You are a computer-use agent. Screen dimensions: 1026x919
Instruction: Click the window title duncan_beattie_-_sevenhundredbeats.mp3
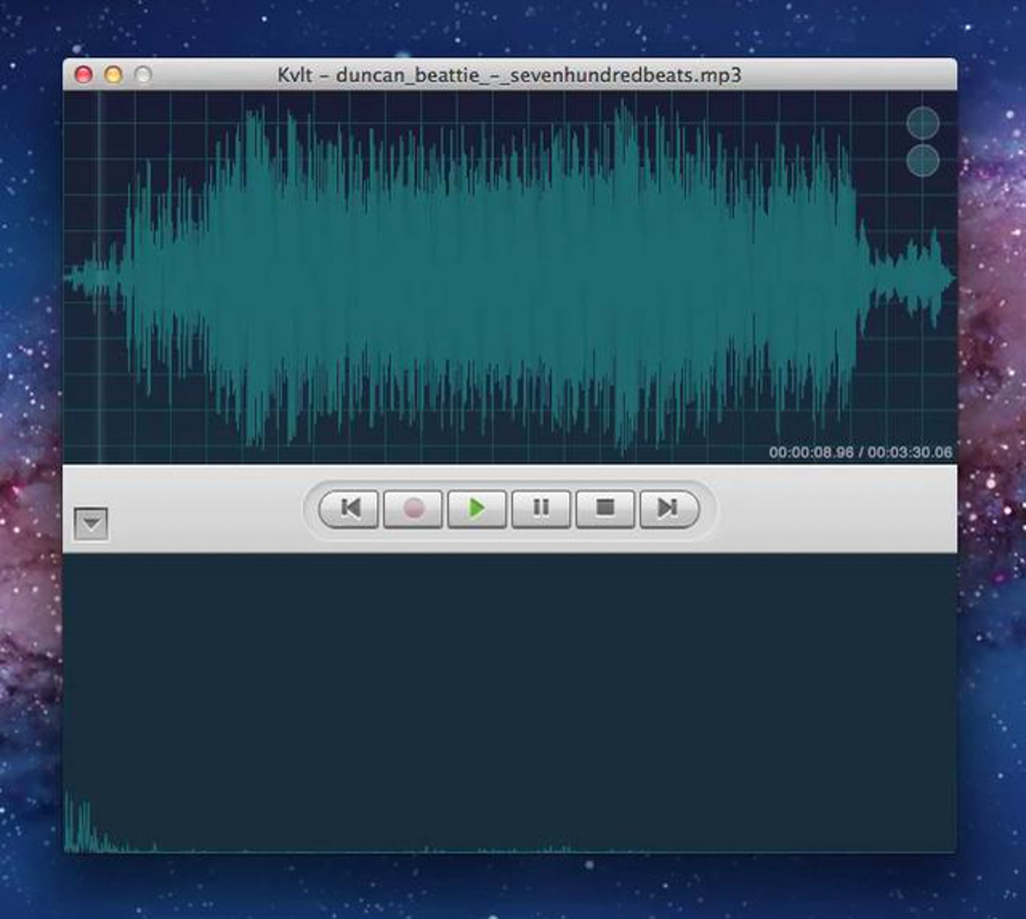509,75
